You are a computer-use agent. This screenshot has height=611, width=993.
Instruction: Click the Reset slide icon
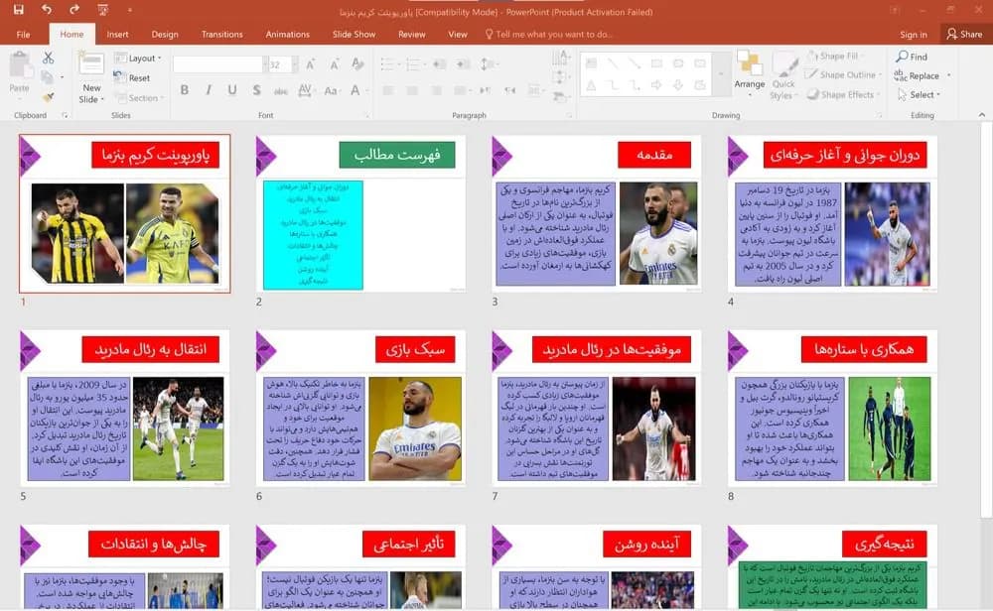click(x=132, y=77)
